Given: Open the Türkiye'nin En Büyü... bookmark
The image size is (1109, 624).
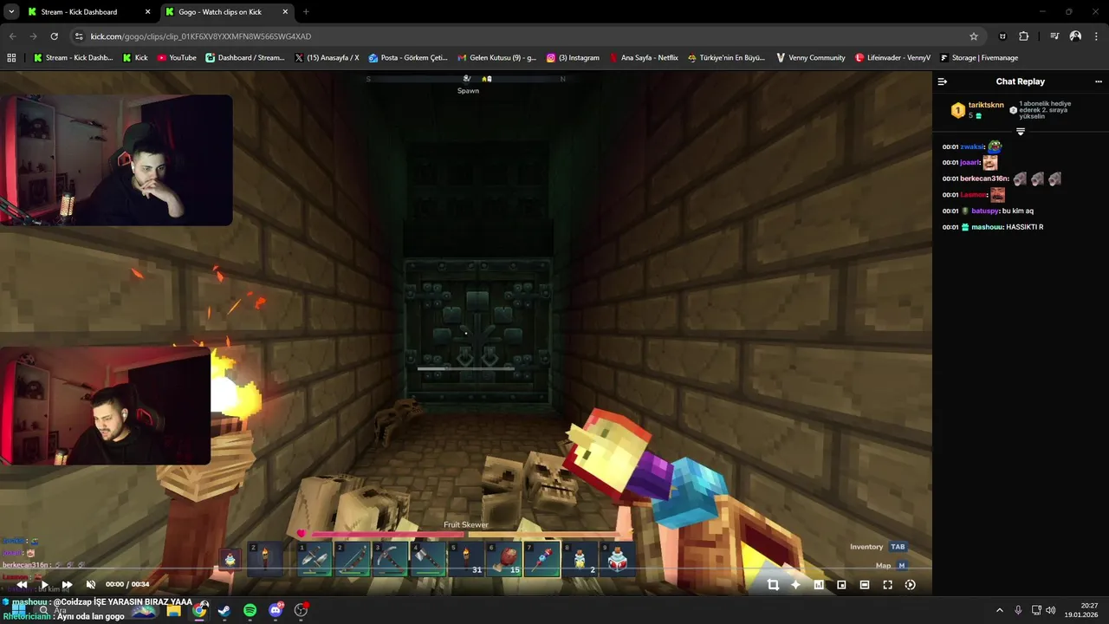Looking at the screenshot, I should point(726,58).
